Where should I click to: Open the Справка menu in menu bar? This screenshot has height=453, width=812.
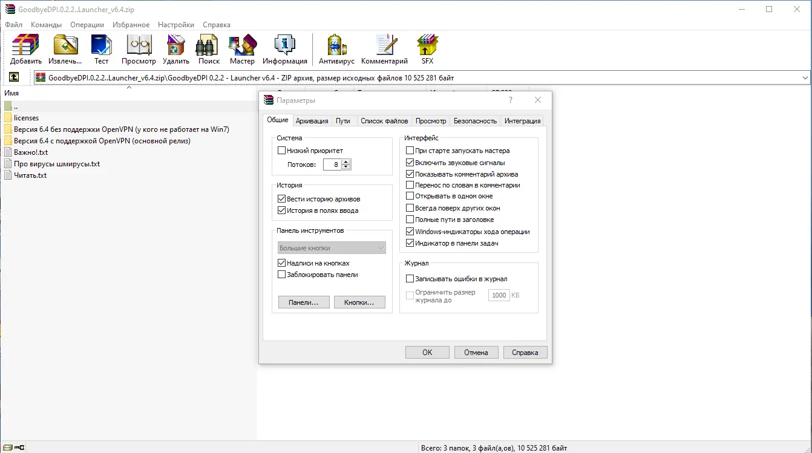(x=217, y=25)
